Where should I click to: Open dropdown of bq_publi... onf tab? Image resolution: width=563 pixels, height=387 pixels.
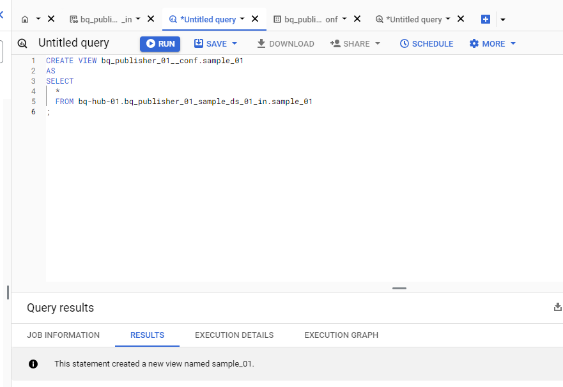tap(344, 19)
